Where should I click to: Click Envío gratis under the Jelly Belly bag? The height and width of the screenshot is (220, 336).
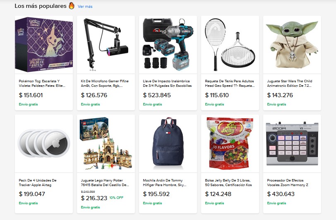tap(214, 203)
